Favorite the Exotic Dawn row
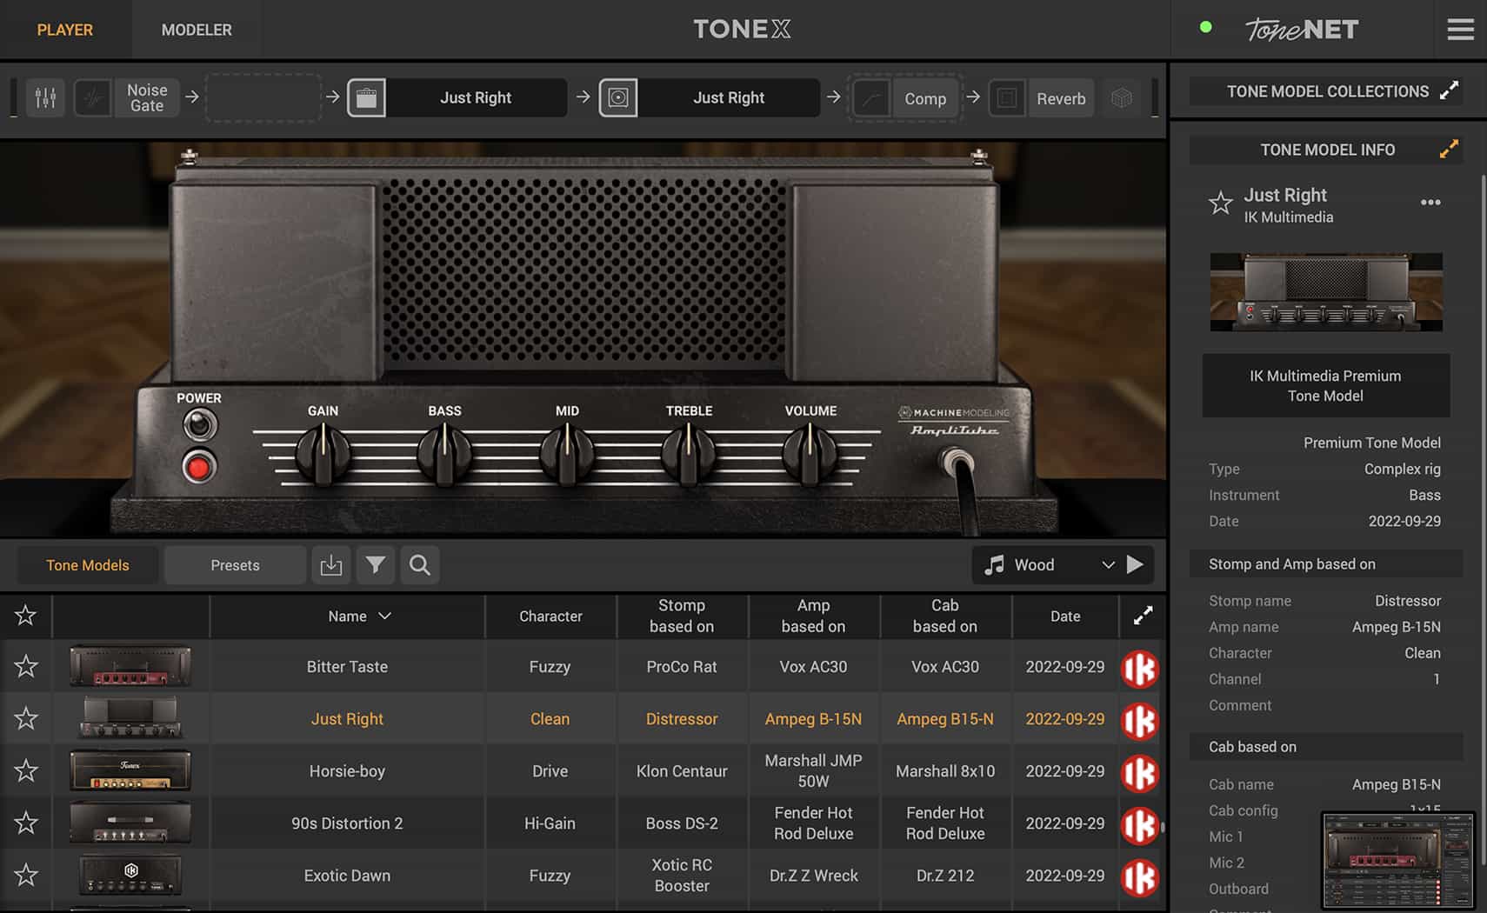The height and width of the screenshot is (913, 1487). 26,876
